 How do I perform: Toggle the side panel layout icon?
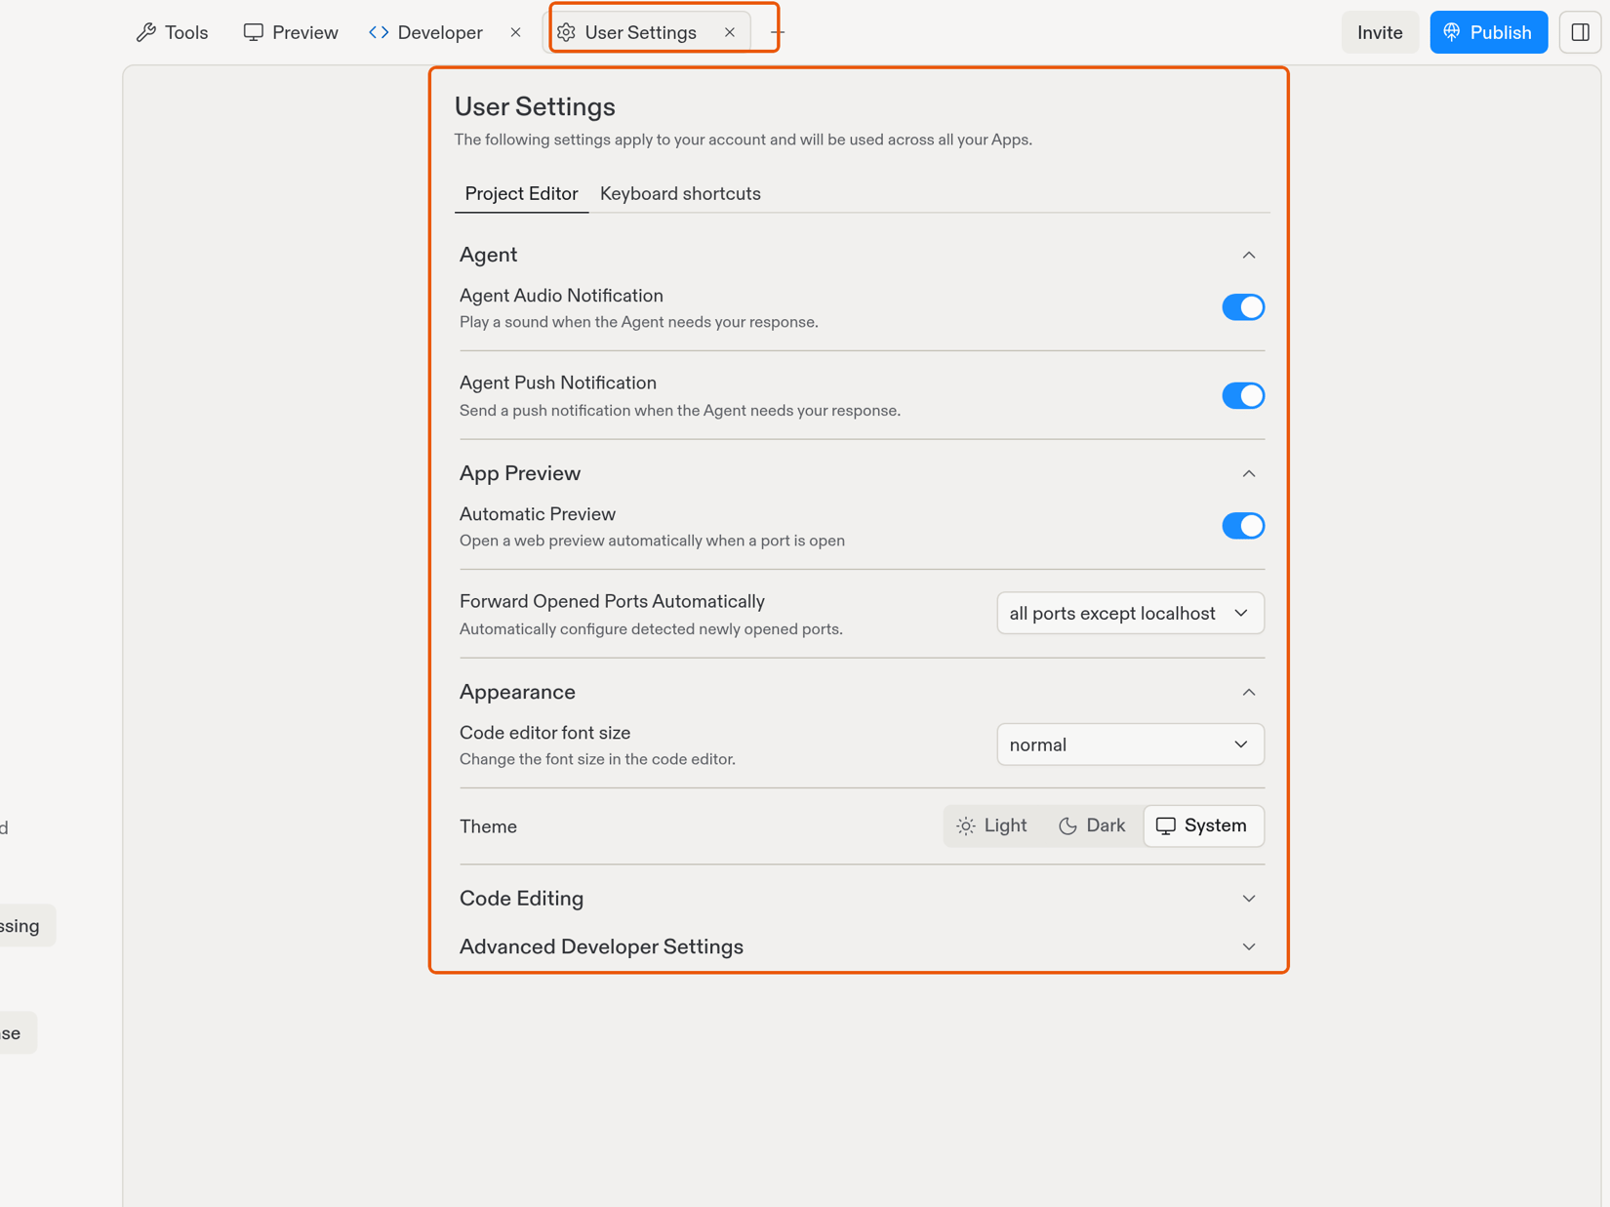point(1581,32)
